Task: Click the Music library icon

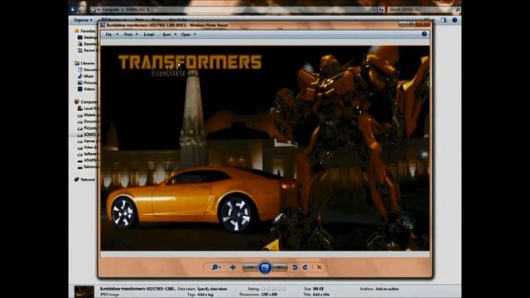Action: coord(80,76)
